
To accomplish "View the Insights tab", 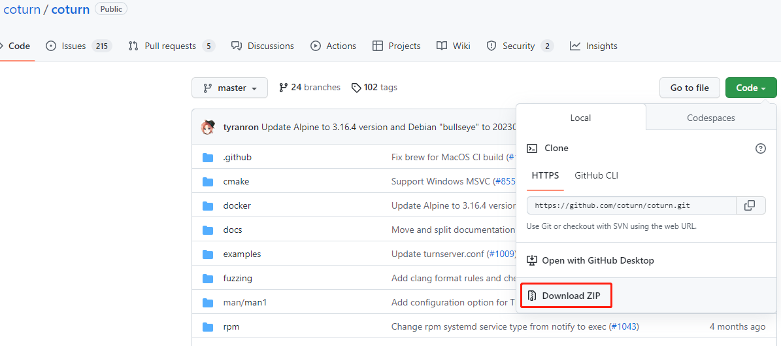I will pos(593,46).
